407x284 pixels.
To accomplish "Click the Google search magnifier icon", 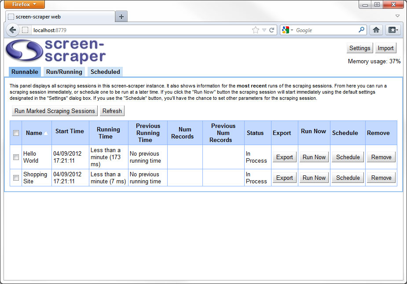I will pos(361,30).
